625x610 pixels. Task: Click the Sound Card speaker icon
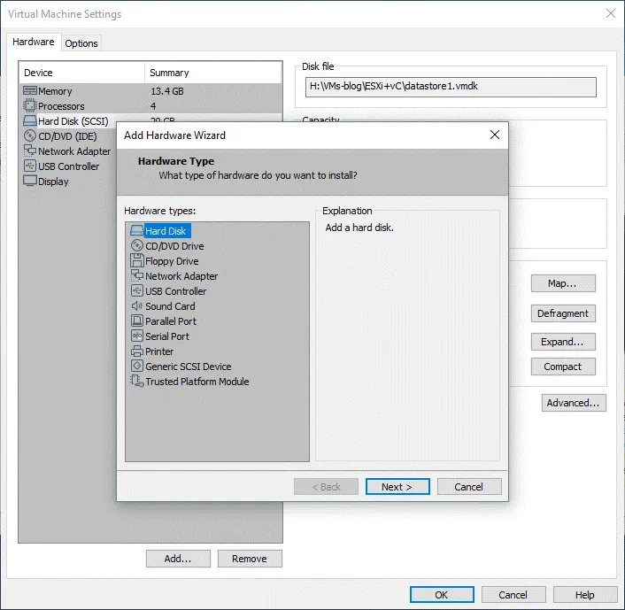tap(136, 306)
